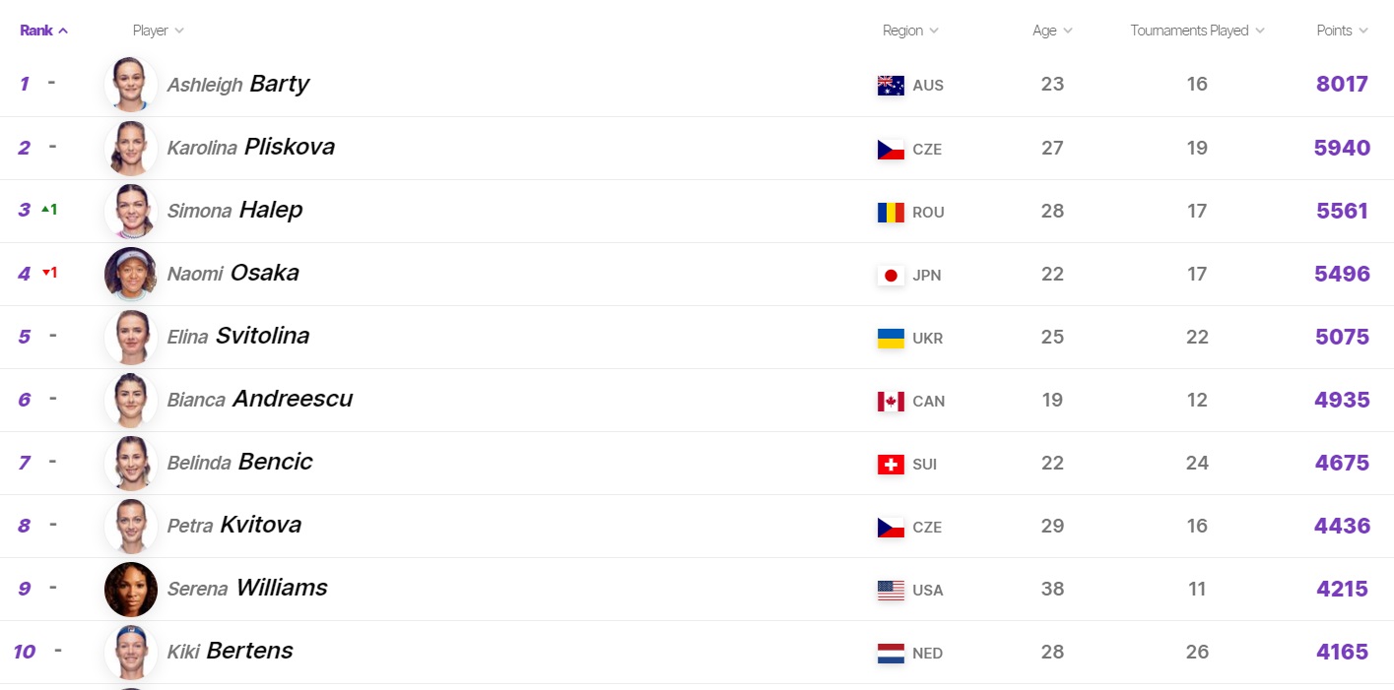Click Kiki Bertens' headshot
The width and height of the screenshot is (1394, 690).
pos(131,652)
